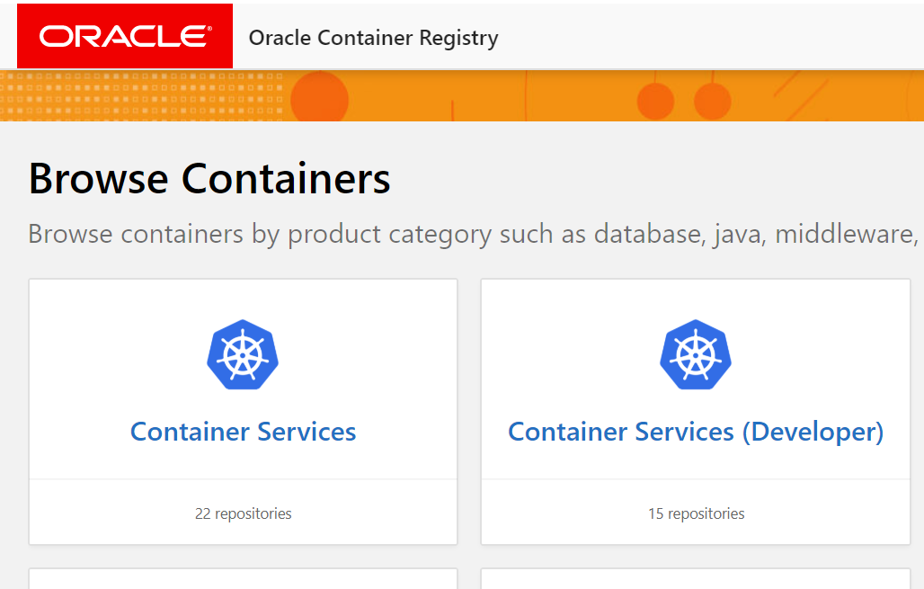The width and height of the screenshot is (924, 589).
Task: Click the partially visible card at bottom left
Action: 243,580
